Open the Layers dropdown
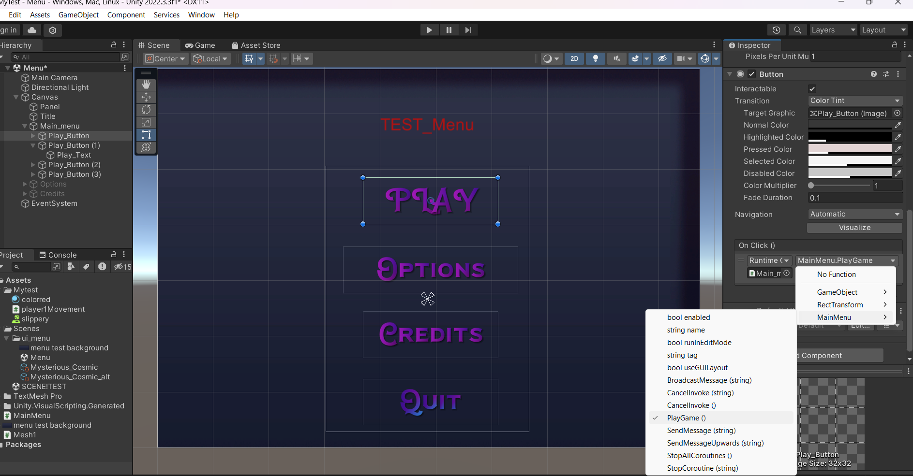 click(x=834, y=30)
